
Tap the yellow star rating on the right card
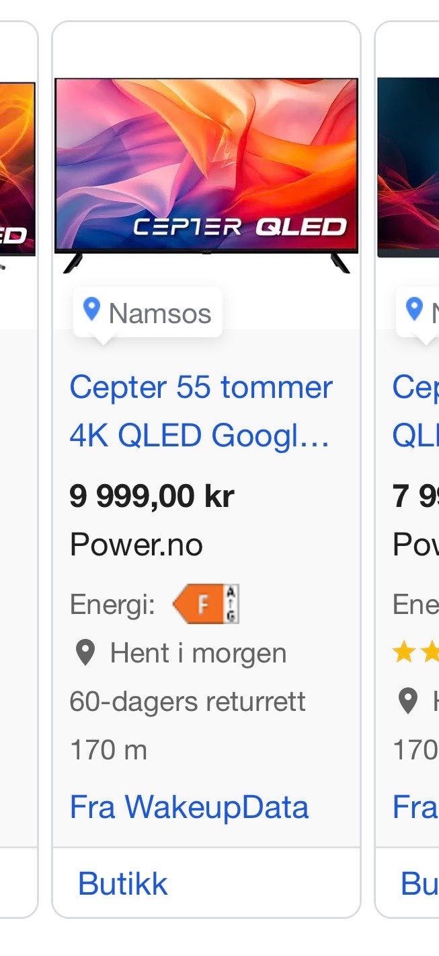click(x=415, y=652)
